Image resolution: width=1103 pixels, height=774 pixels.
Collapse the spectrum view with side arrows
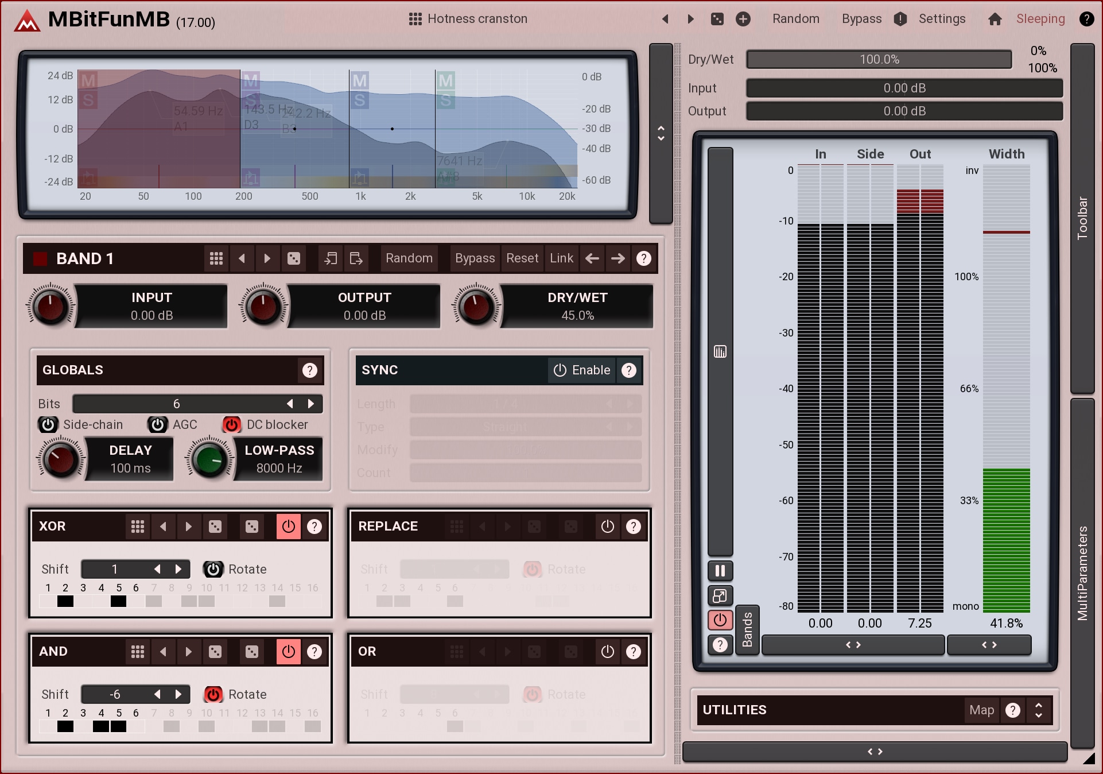click(x=661, y=133)
